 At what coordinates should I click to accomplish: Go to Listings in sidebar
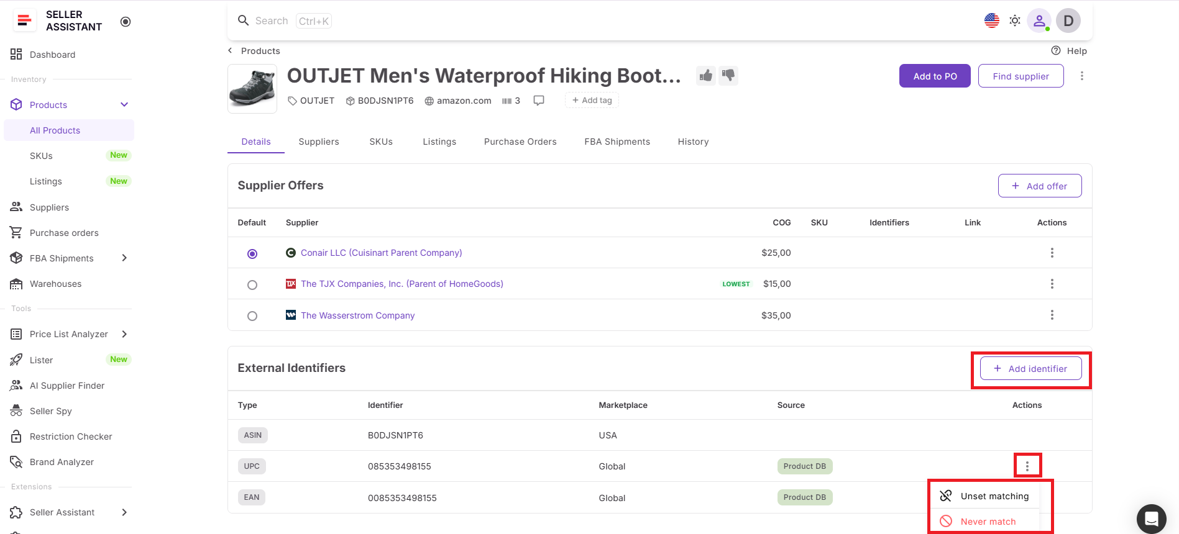pos(46,181)
